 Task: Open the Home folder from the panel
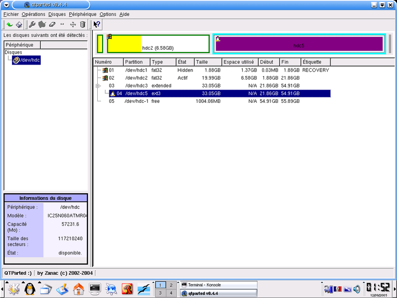pyautogui.click(x=78, y=289)
